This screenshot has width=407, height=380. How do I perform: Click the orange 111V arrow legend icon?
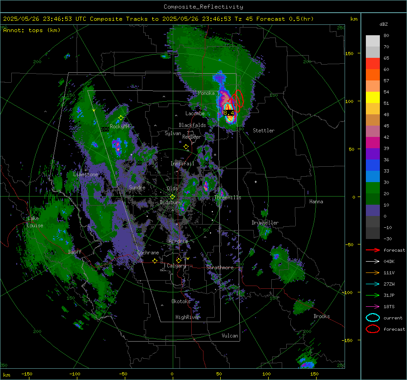(x=373, y=272)
